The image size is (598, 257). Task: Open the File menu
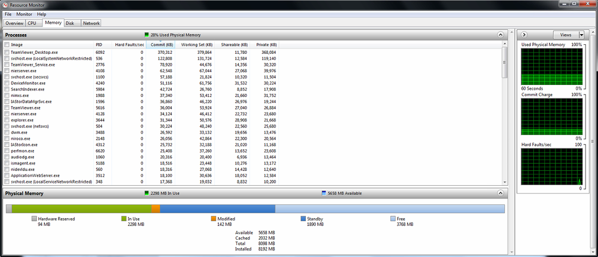tap(8, 14)
